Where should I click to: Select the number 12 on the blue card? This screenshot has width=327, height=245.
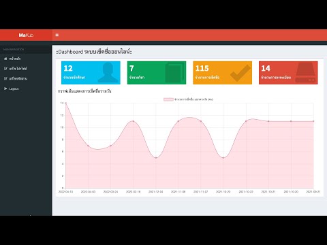[68, 68]
